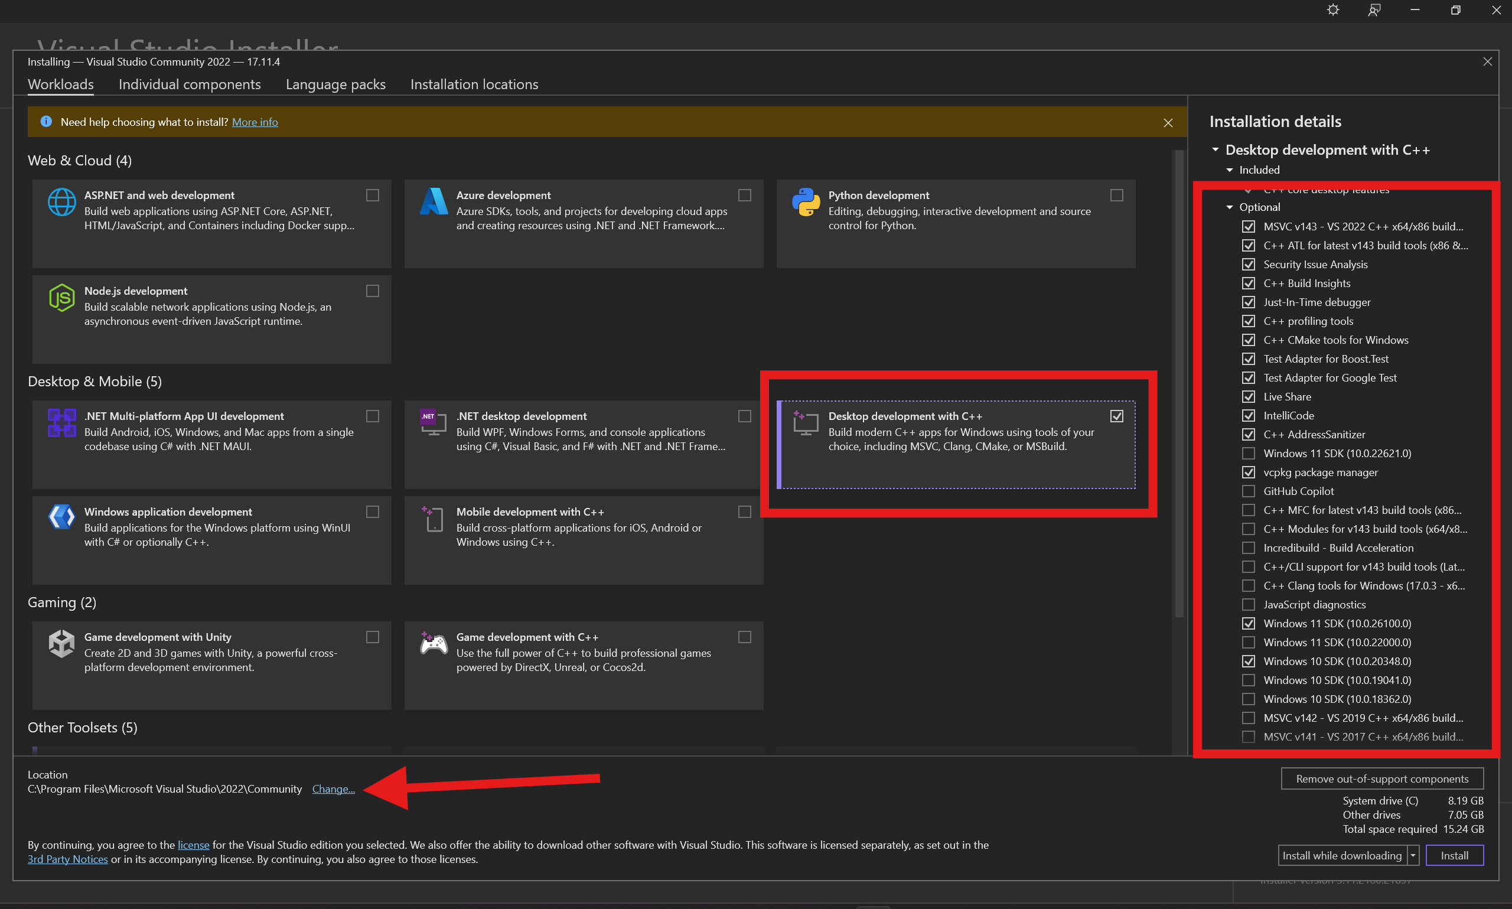Click Remove out-of-support components button
Screen dimensions: 1512x909
pyautogui.click(x=1381, y=778)
